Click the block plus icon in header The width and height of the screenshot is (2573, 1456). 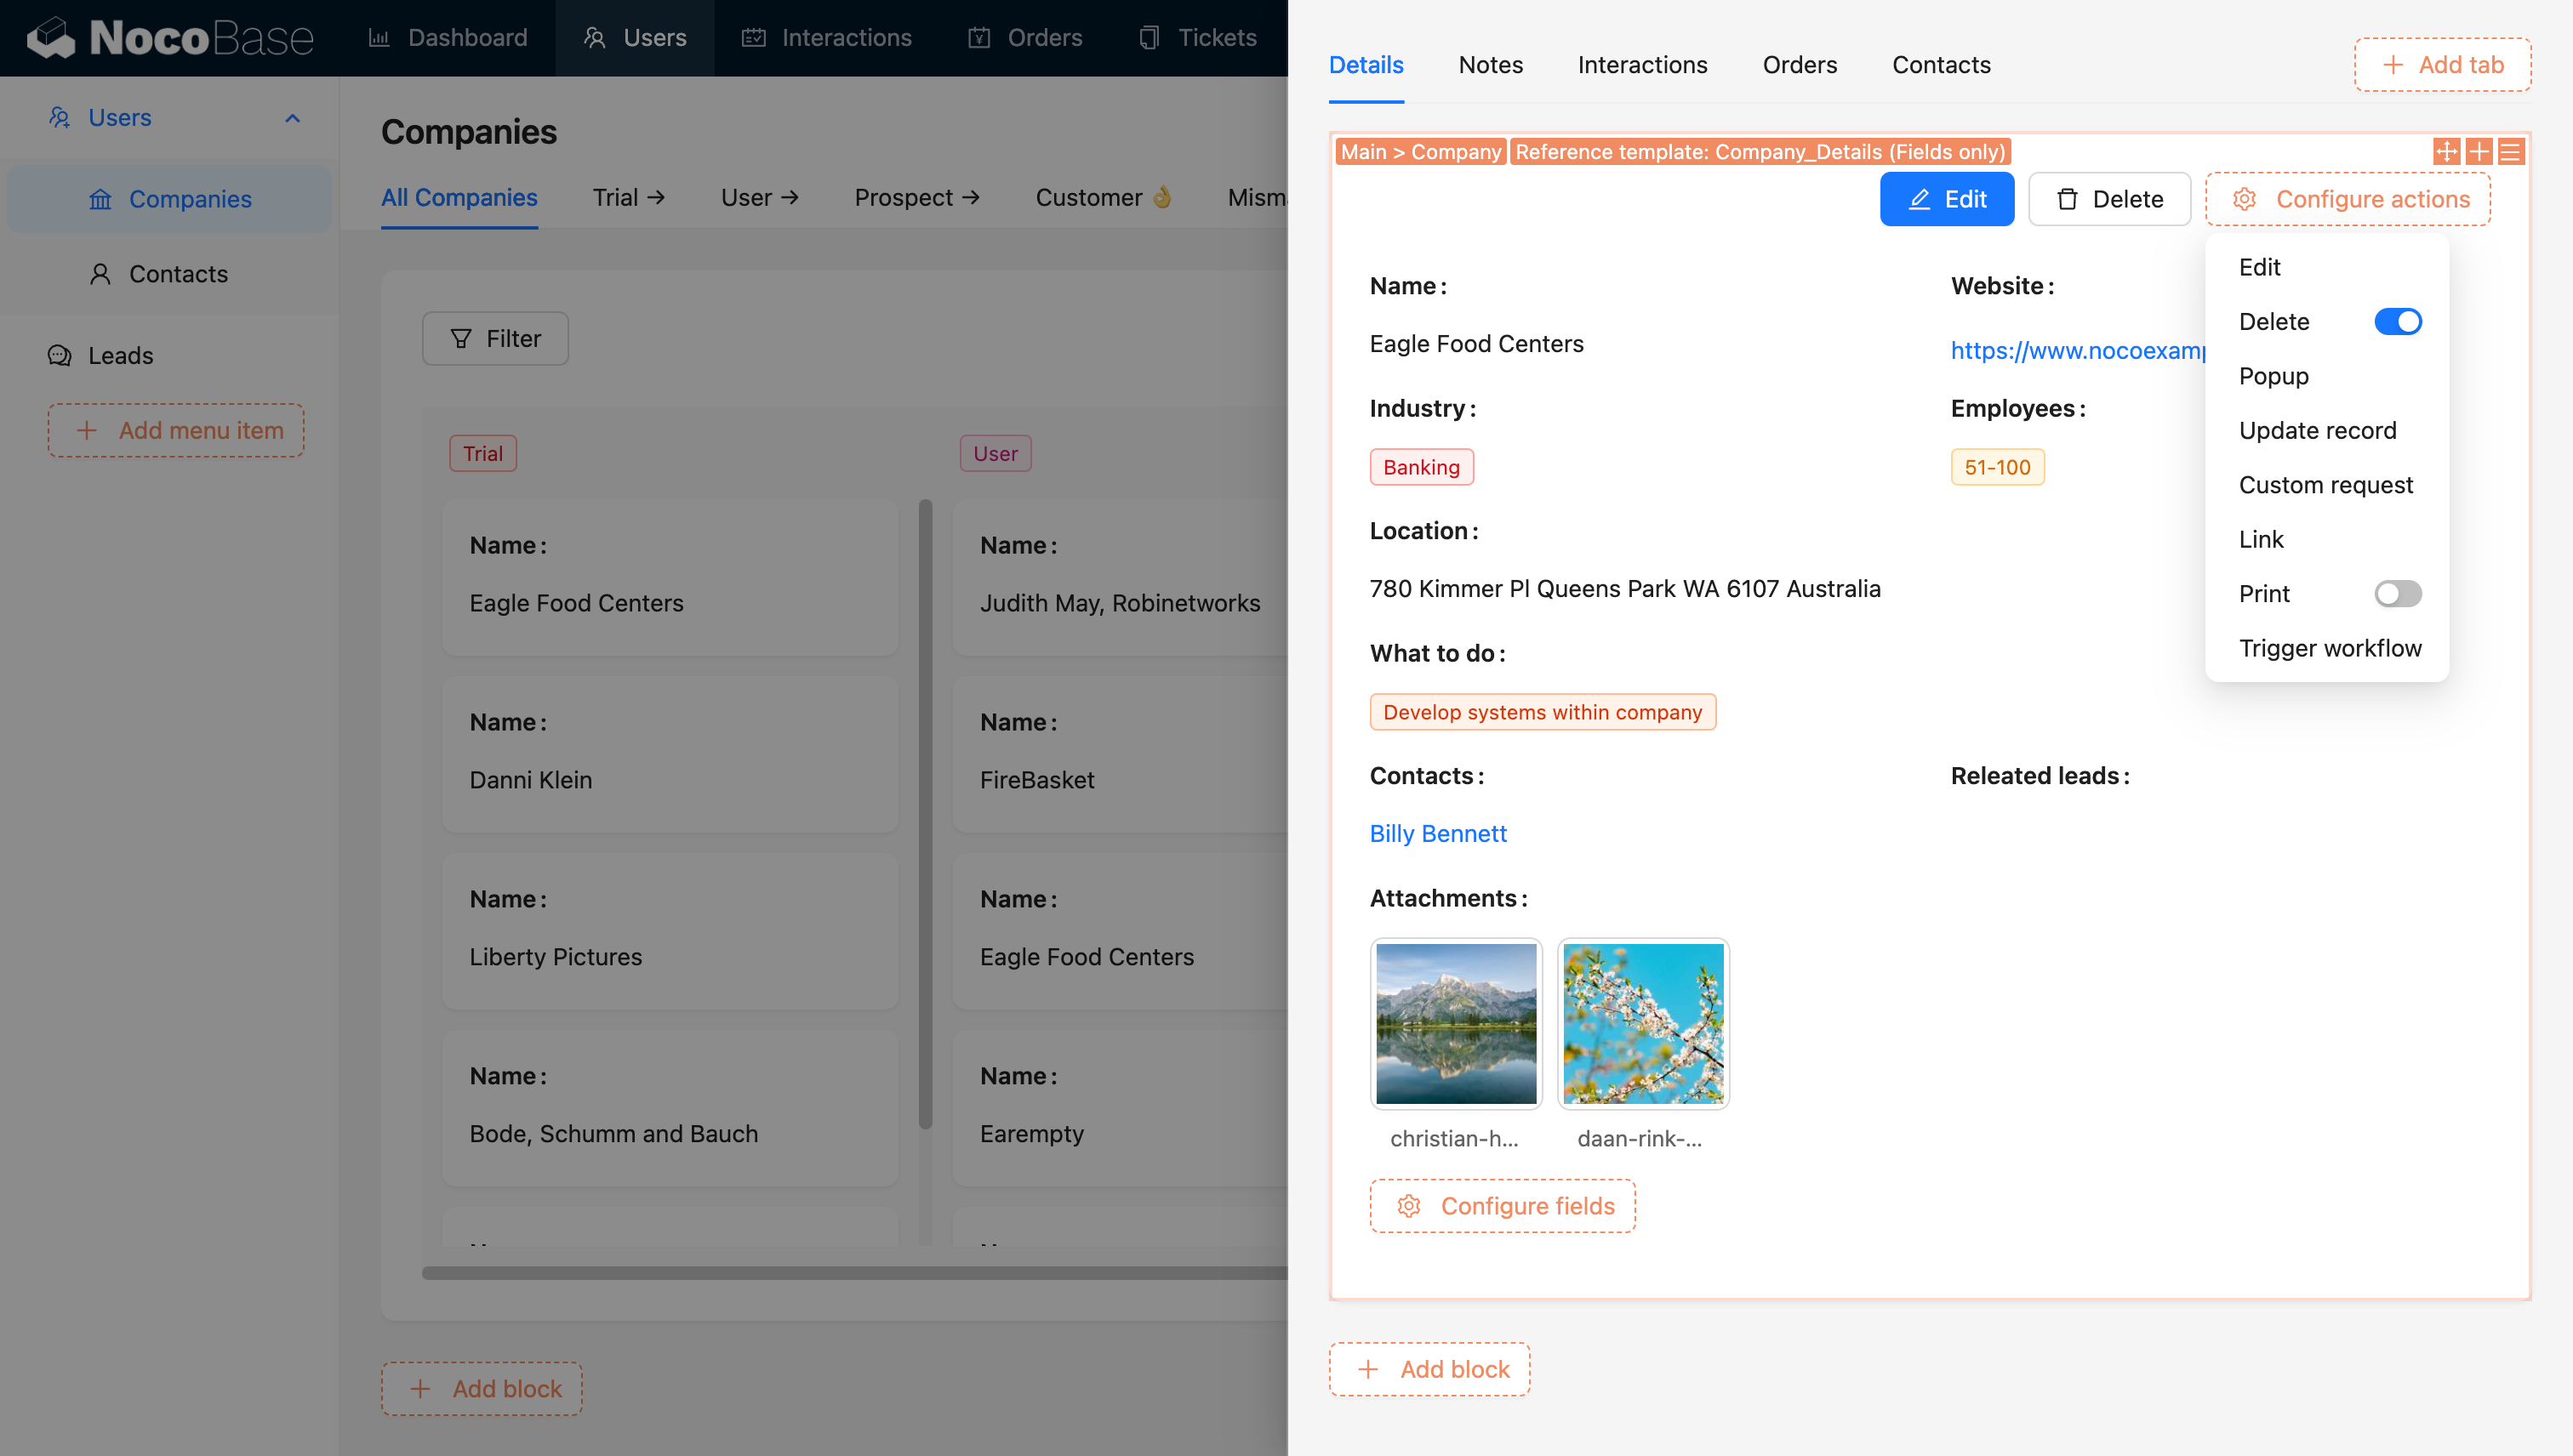click(x=2479, y=152)
